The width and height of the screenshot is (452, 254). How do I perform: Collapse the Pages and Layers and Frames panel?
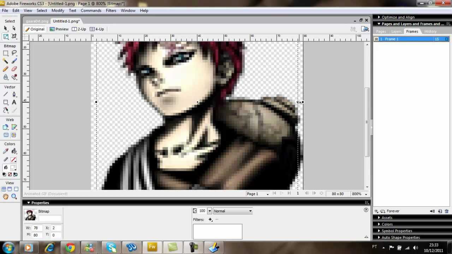[x=379, y=24]
